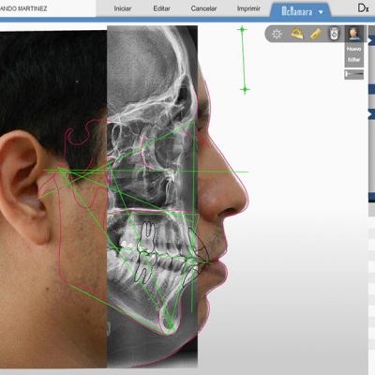Click the trash bin delete icon
This screenshot has height=375, width=375.
(x=334, y=34)
